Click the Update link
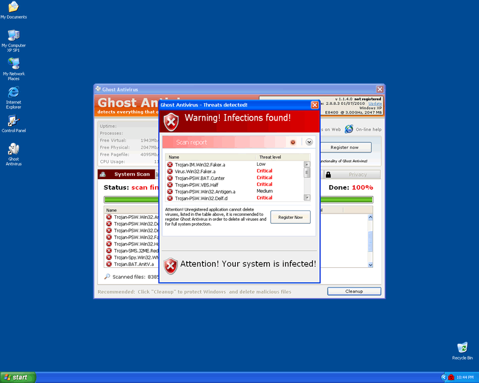Screen dimensions: 479x383 (x=375, y=103)
